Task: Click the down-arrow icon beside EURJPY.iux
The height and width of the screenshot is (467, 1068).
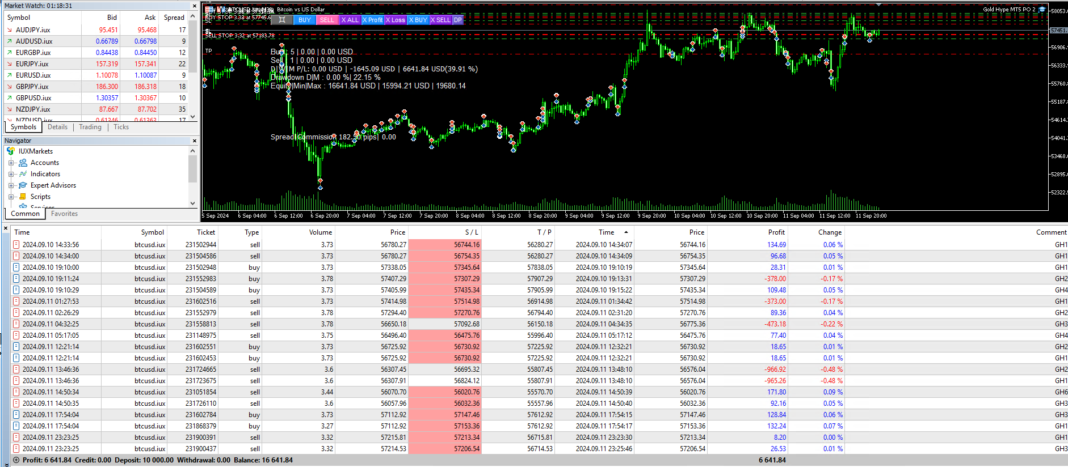Action: click(9, 64)
